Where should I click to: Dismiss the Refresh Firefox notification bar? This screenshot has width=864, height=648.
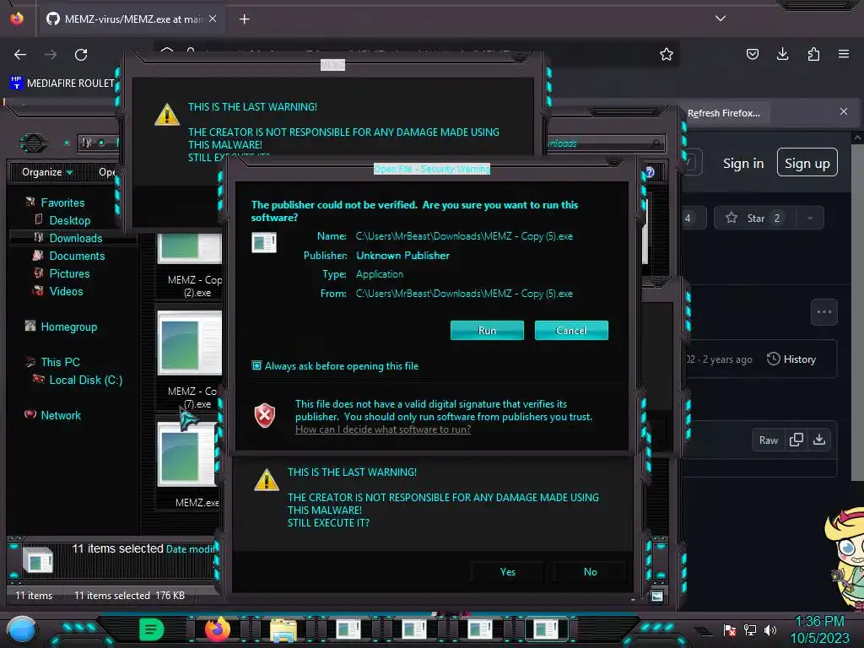(844, 111)
